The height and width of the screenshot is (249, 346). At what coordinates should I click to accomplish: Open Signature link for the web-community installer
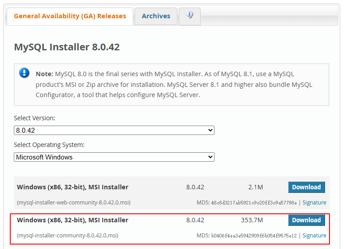(x=314, y=203)
